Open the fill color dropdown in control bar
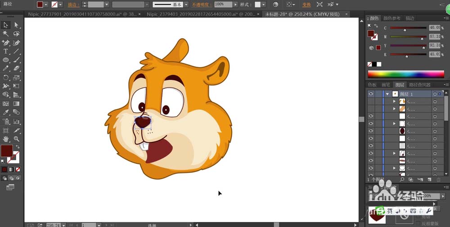The width and height of the screenshot is (450, 227). click(x=46, y=4)
